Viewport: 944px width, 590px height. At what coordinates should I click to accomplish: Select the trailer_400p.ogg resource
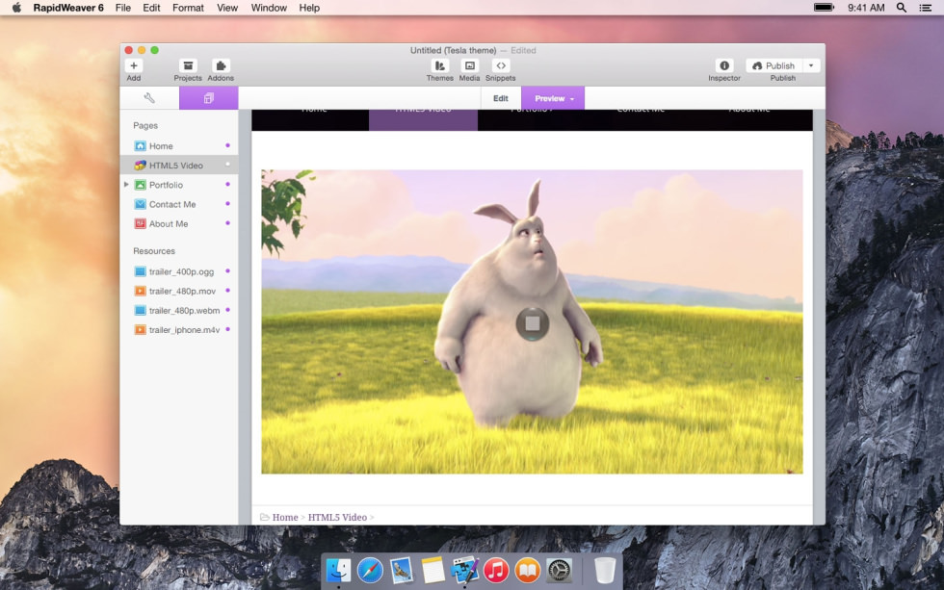pos(179,271)
